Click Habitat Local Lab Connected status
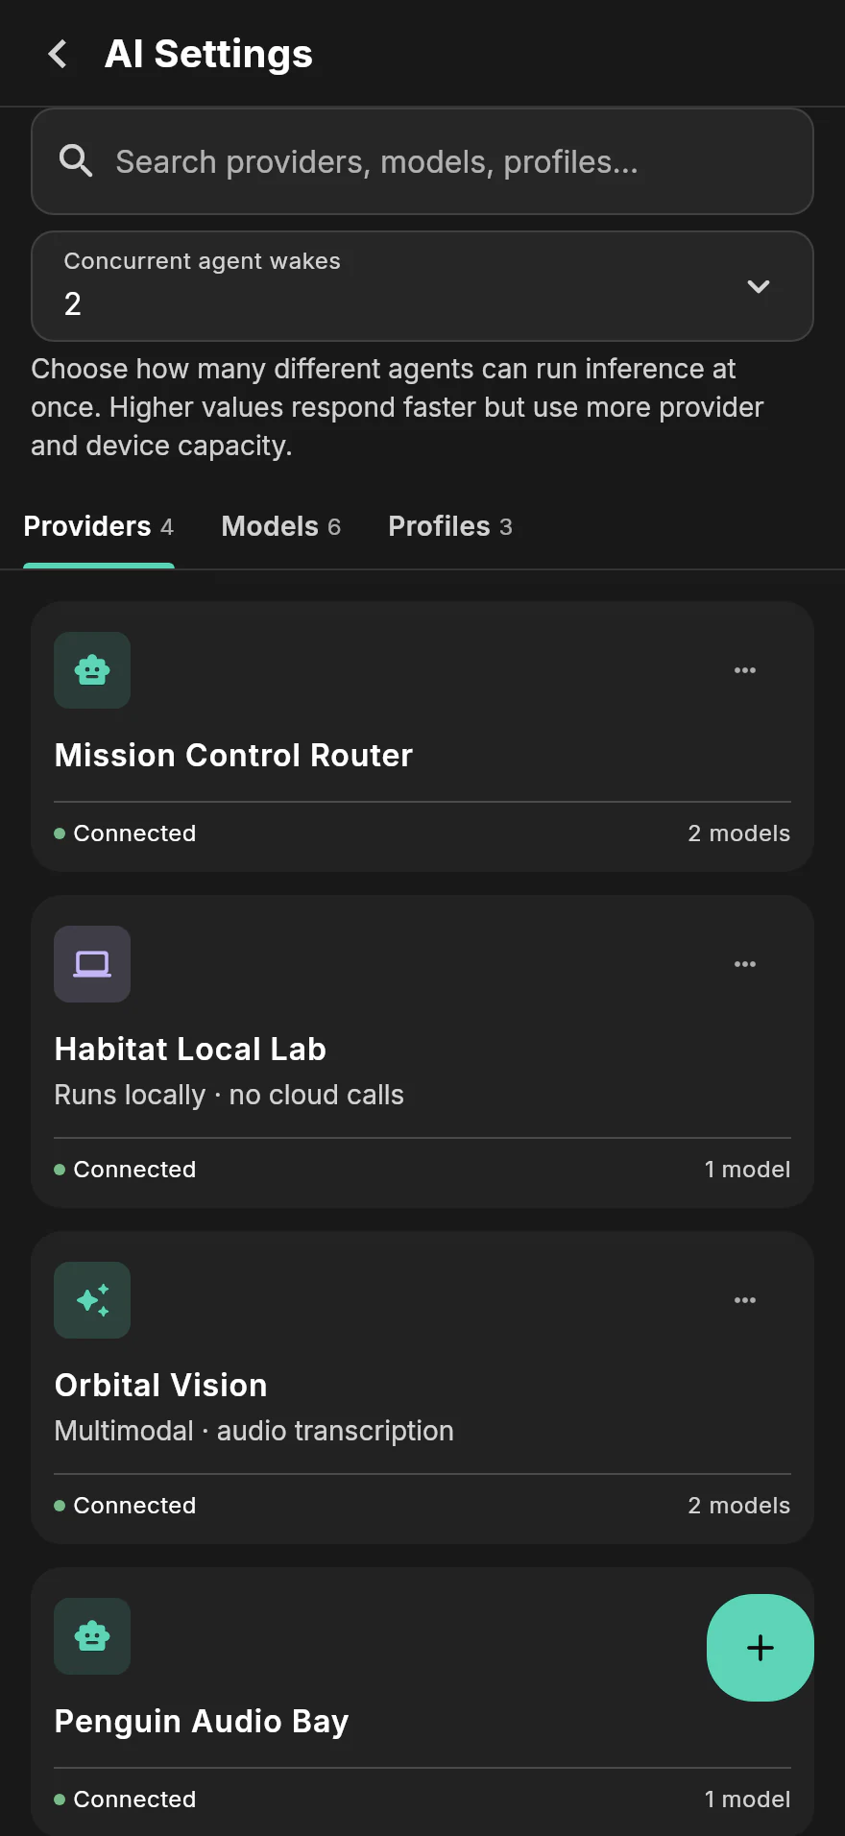This screenshot has width=845, height=1836. click(x=126, y=1170)
